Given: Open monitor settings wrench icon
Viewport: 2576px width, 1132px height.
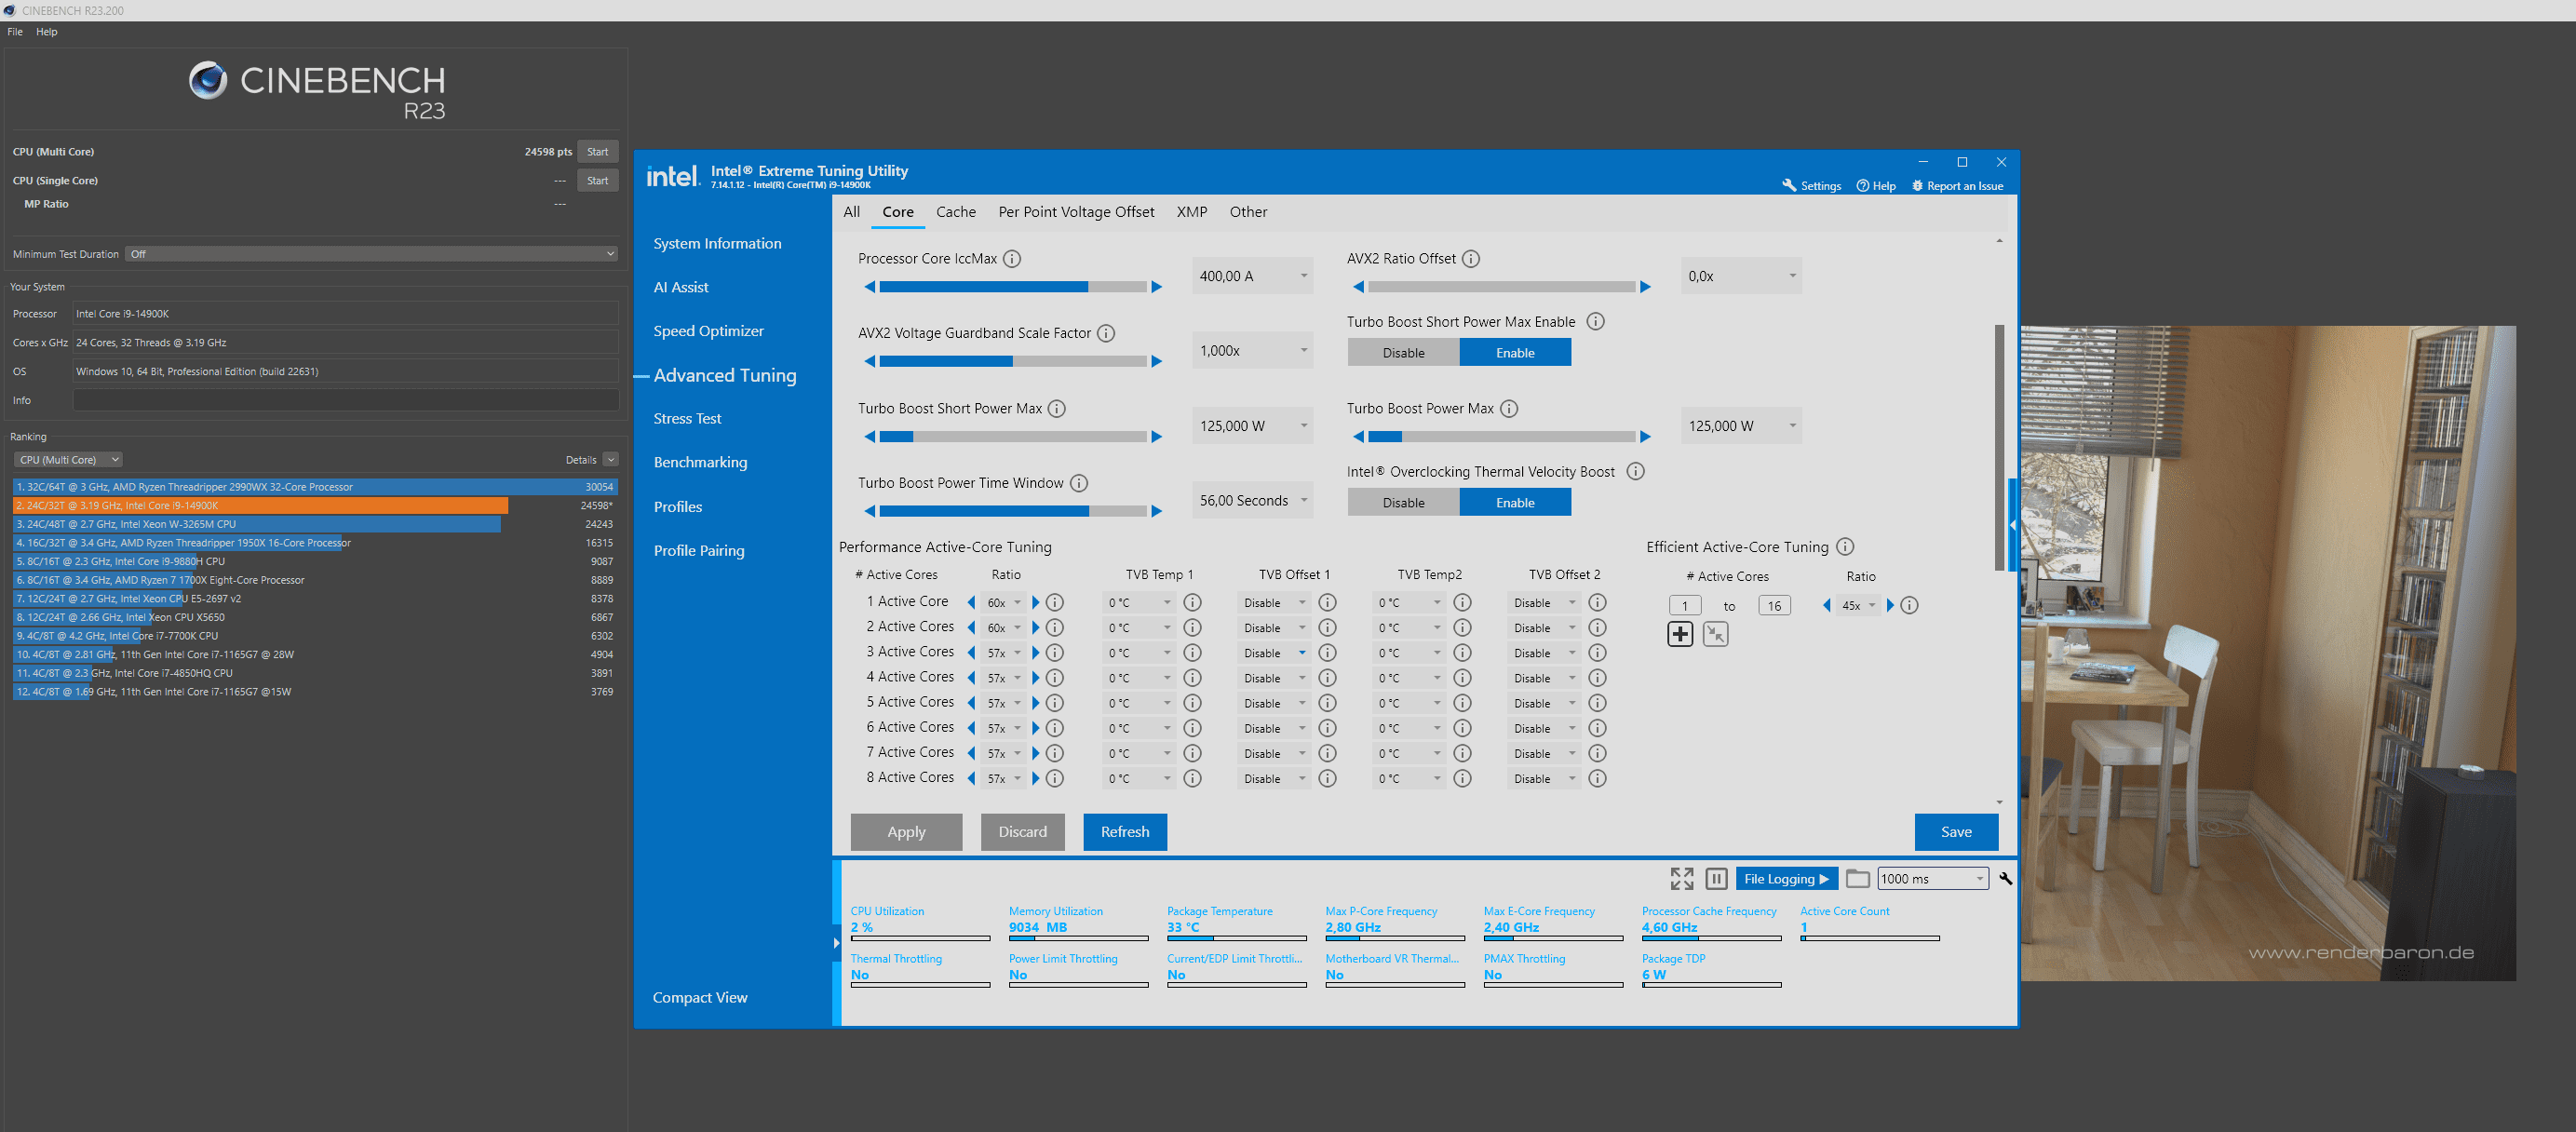Looking at the screenshot, I should (2006, 879).
